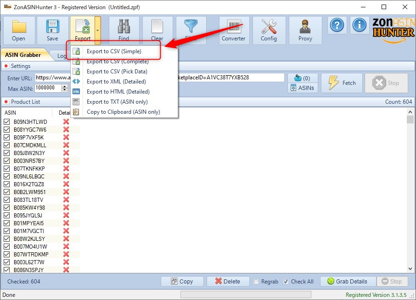416x300 pixels.
Task: Click red X detail status for B0B2LWM951
Action: click(x=66, y=192)
